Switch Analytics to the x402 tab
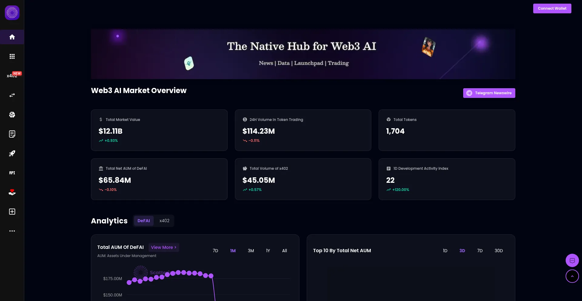This screenshot has width=582, height=301. [164, 221]
